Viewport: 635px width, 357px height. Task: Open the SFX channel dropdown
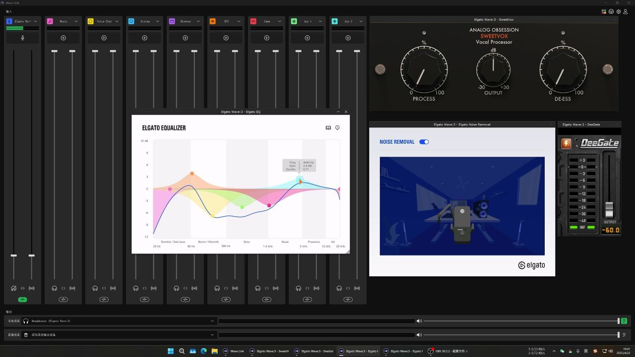(239, 21)
